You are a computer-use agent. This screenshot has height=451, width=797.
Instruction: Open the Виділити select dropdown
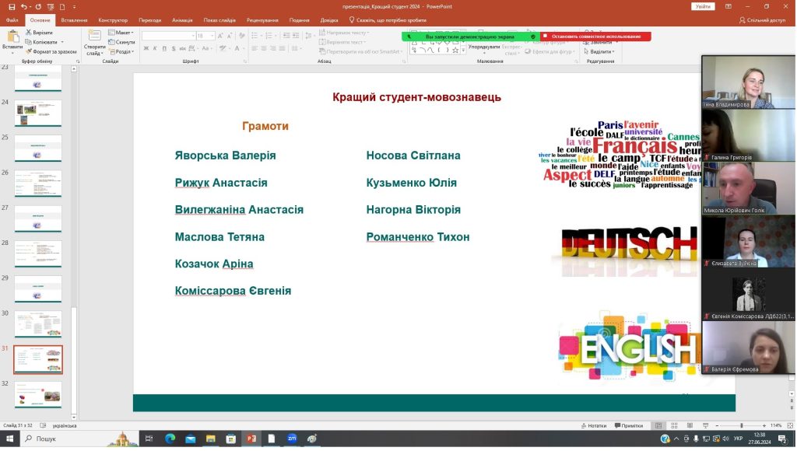pos(600,51)
